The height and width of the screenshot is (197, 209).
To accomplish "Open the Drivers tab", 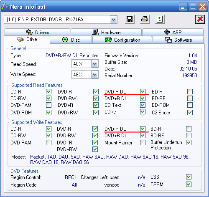I will coord(37,32).
